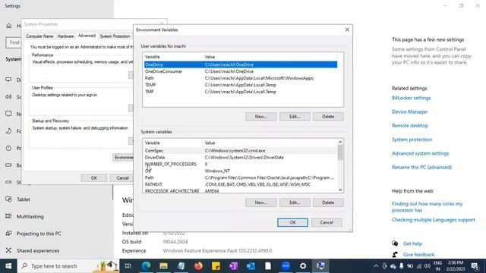Viewport: 486px width, 273px height.
Task: Open the Multitasking settings page
Action: (30, 216)
